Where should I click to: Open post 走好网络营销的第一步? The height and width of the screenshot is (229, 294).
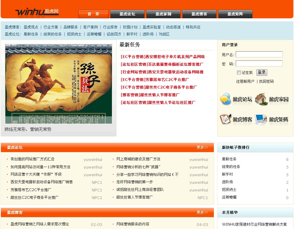point(134,182)
